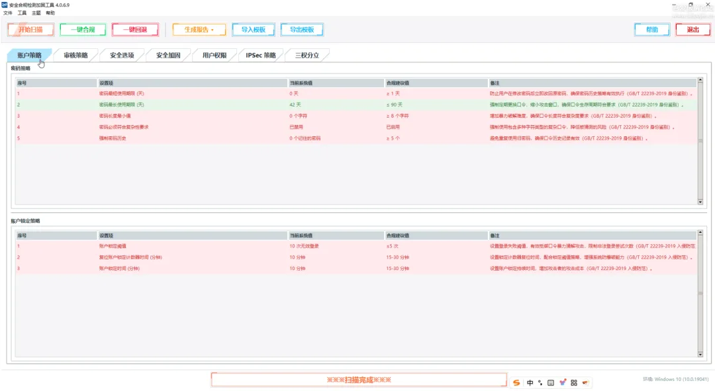Click the 合规建议值 header in the 账户锁定策略 table

pos(436,236)
